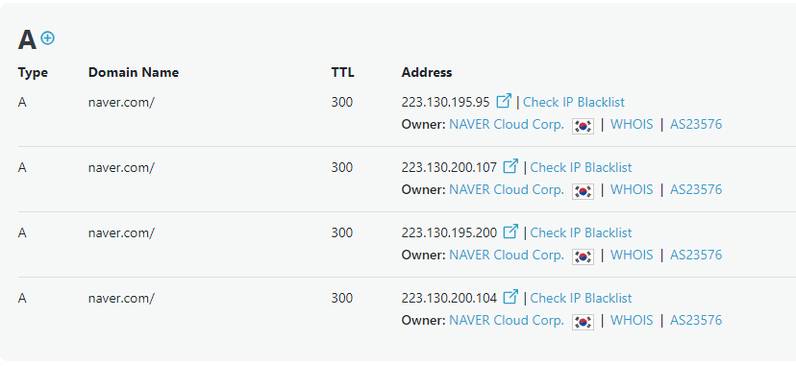
Task: Click Korean flag in 223.130.200.107 row
Action: pyautogui.click(x=583, y=191)
